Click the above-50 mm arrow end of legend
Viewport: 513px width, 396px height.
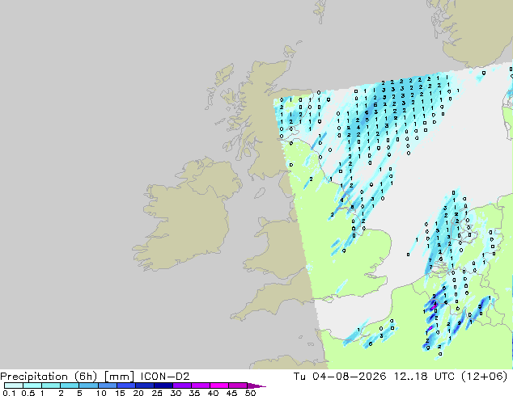256,385
